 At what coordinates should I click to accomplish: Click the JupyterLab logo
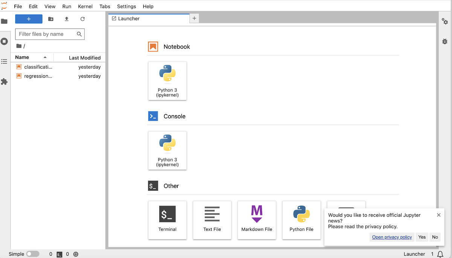pyautogui.click(x=4, y=6)
